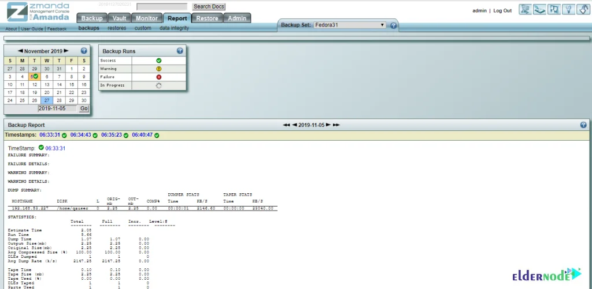Click the shopping cart icon in header
Viewport: 592px width, 289px height.
pyautogui.click(x=524, y=10)
